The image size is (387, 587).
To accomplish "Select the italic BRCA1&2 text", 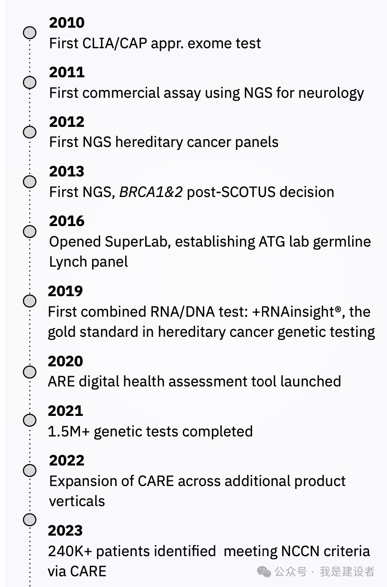I will tap(151, 192).
